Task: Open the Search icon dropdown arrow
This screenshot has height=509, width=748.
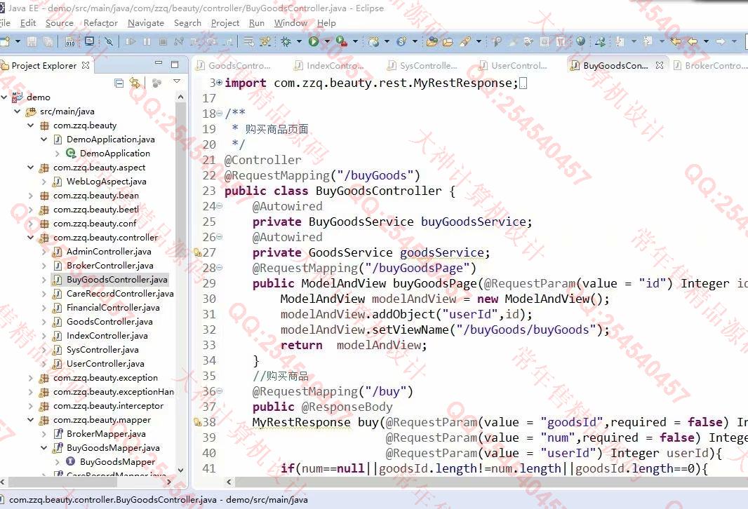Action: coord(479,42)
